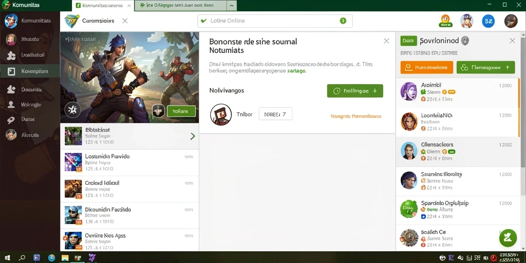The width and height of the screenshot is (526, 263).
Task: Open the Komunitas sidebar item
Action: tap(30, 21)
